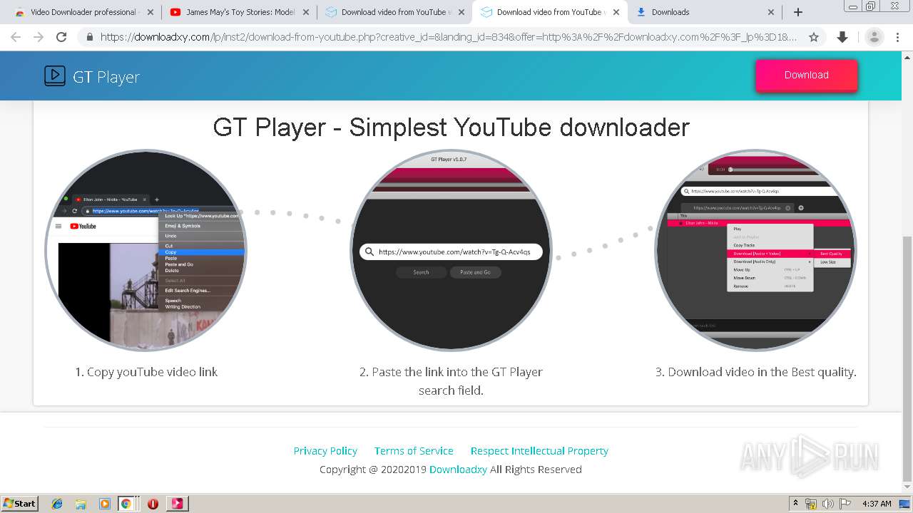
Task: Follow the Downloadxy footer link
Action: pyautogui.click(x=458, y=470)
